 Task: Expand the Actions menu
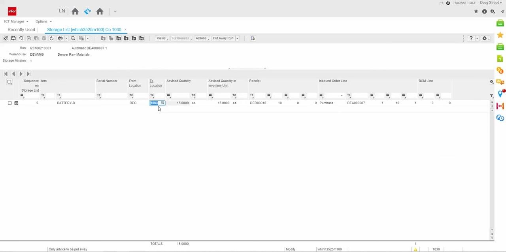point(202,38)
